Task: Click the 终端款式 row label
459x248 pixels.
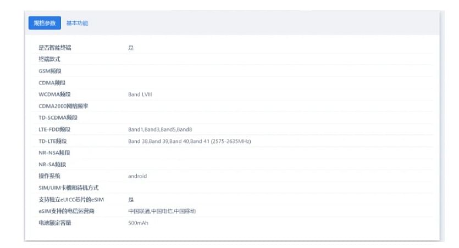Action: point(49,59)
